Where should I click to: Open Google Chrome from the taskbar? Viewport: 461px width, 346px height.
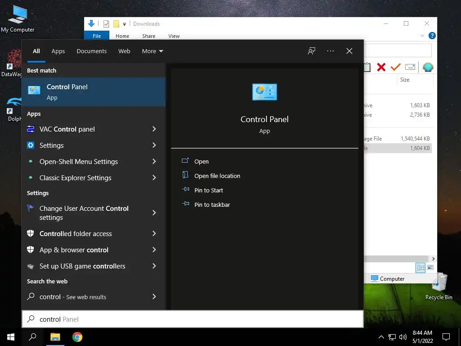tap(77, 337)
